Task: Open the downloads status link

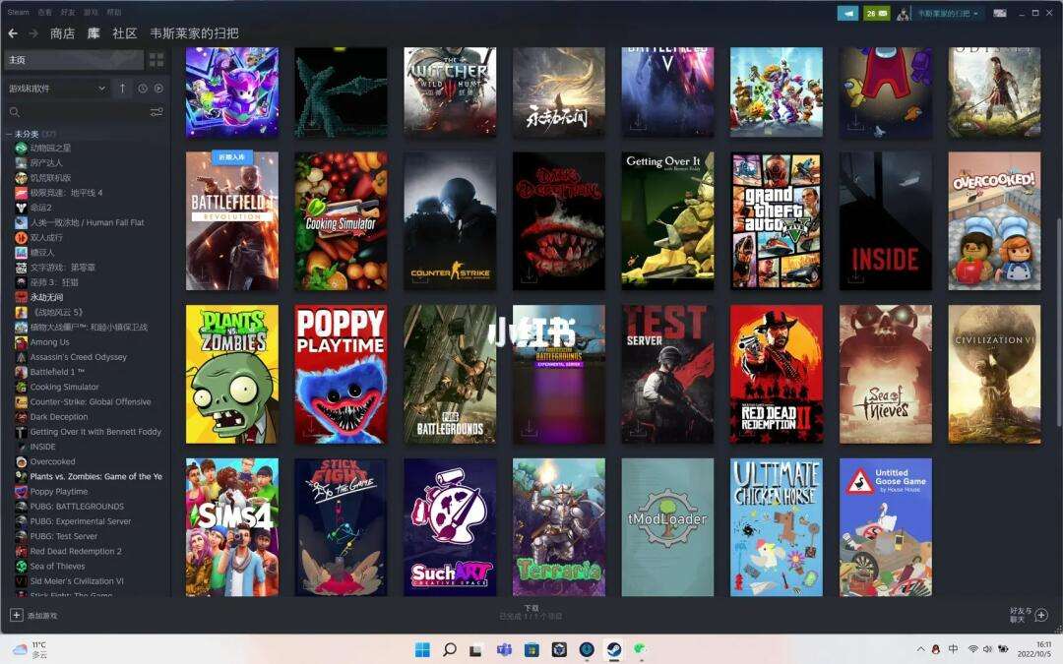Action: tap(531, 612)
